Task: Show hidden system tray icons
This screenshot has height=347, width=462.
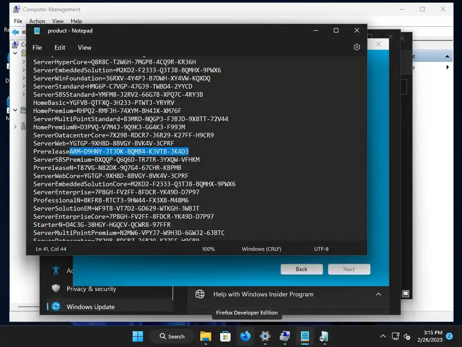Action: [383, 336]
